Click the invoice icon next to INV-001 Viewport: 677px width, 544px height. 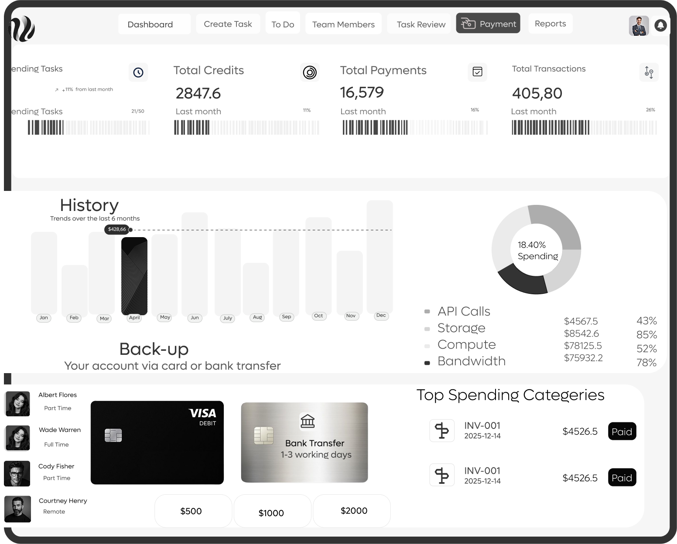click(x=442, y=431)
